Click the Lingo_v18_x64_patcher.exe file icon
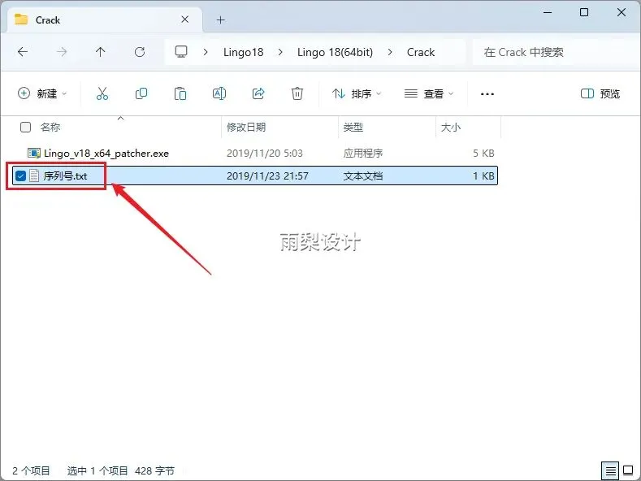Image resolution: width=641 pixels, height=481 pixels. pyautogui.click(x=34, y=154)
